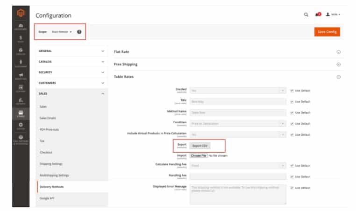This screenshot has height=211, width=356.
Task: Open the Reports bar-chart sidebar icon
Action: pyautogui.click(x=21, y=101)
